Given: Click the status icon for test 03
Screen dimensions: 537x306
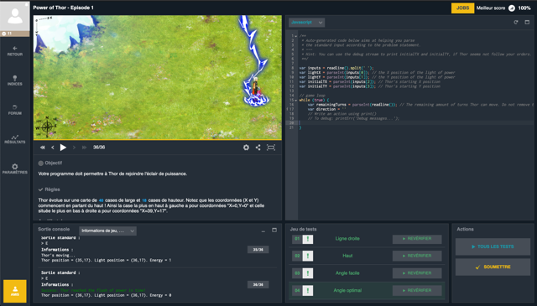Looking at the screenshot, I should [x=308, y=273].
